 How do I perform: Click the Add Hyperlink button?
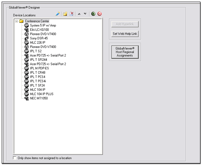click(x=125, y=24)
